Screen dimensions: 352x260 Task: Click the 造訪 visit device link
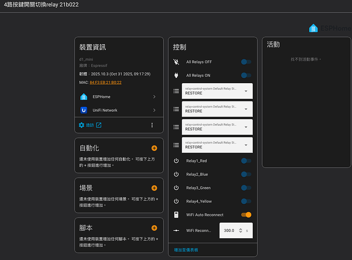click(x=90, y=125)
